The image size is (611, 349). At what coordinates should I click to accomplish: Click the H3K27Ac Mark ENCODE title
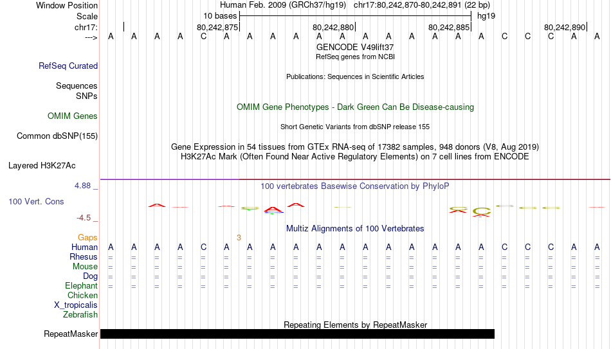click(355, 157)
